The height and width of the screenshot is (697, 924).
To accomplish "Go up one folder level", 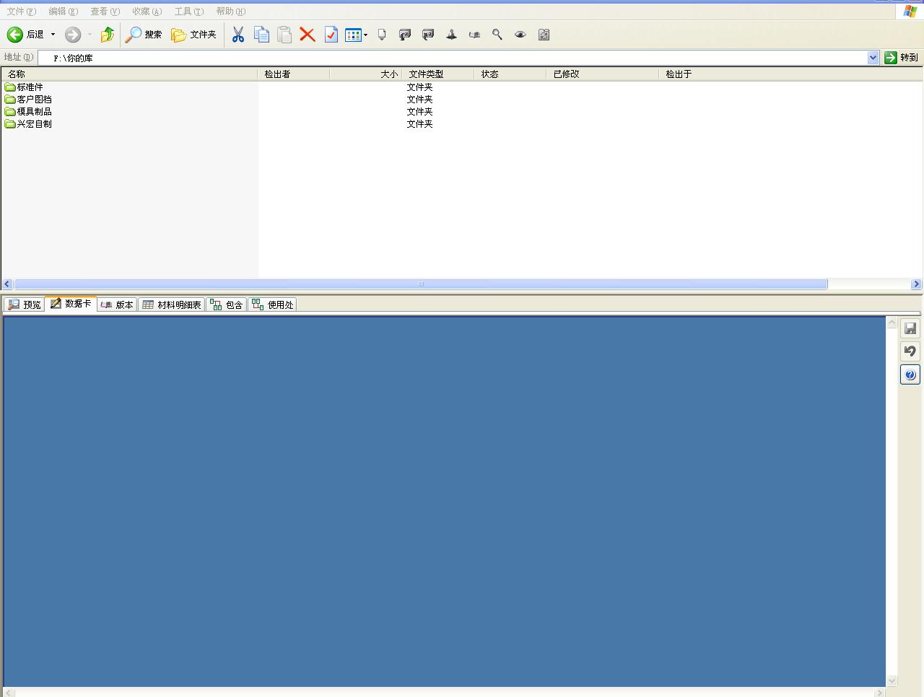I will (x=107, y=35).
